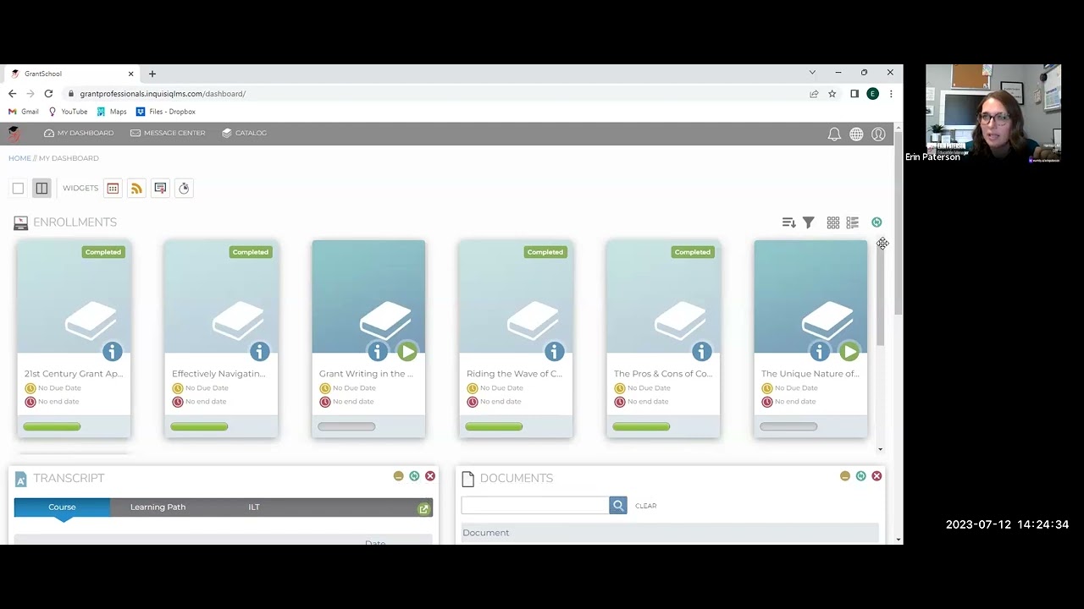Show info for The Unique Nature course

click(x=820, y=351)
